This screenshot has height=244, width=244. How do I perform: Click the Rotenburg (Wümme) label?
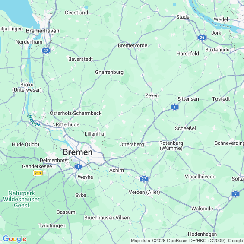click(171, 146)
